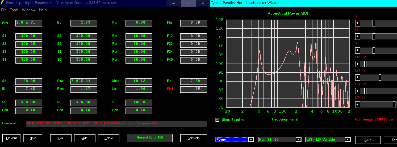Click the PH1 red label
397x147 pixels.
pyautogui.click(x=170, y=89)
